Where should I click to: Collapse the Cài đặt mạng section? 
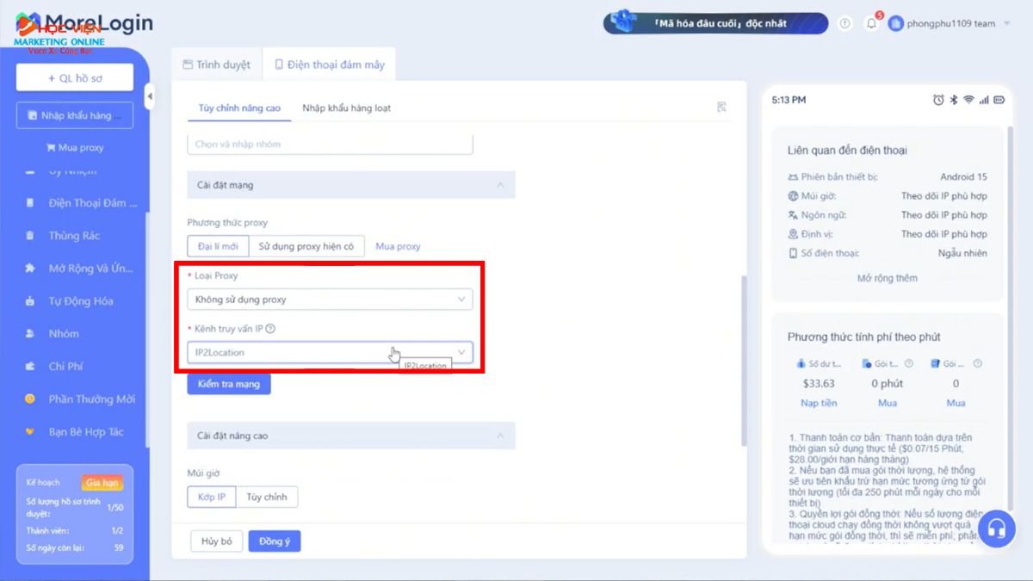point(500,185)
